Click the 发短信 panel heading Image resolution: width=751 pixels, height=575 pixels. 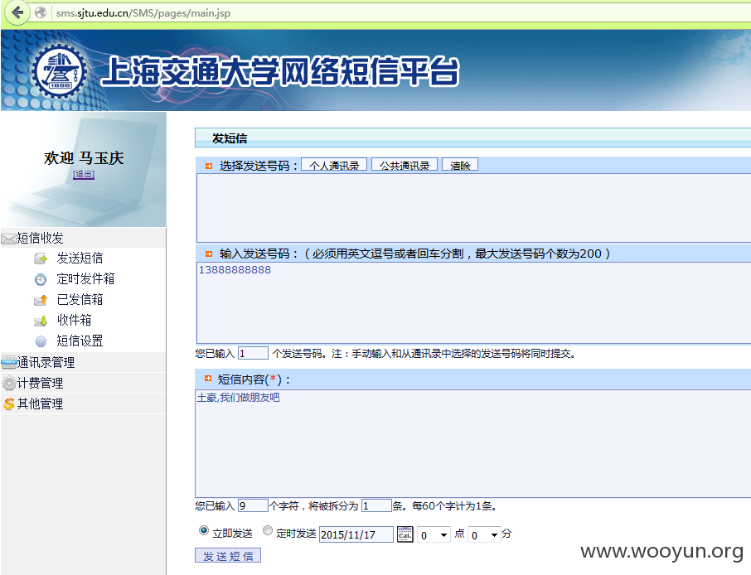(x=230, y=139)
